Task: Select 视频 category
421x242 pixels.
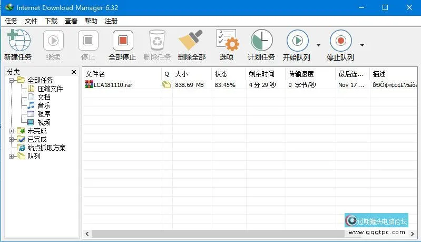Action: (44, 122)
